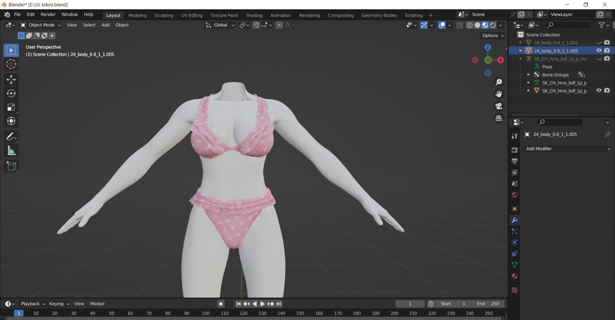This screenshot has width=615, height=320.
Task: Open the View Layer properties tab
Action: click(515, 172)
